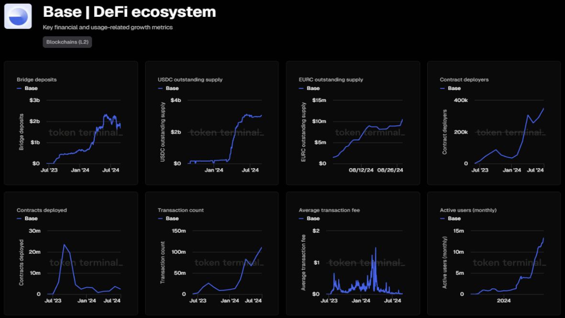
Task: Click 08/26/24 date label in EURC chart
Action: (x=390, y=170)
